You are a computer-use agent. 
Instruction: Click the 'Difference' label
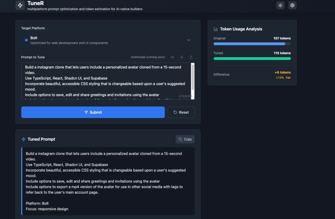click(x=222, y=74)
